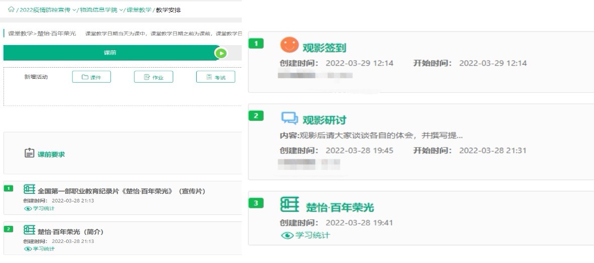Add a 课件 courseware activity

[x=91, y=77]
